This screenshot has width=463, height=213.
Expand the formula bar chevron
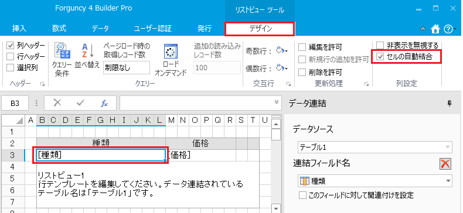tap(277, 102)
